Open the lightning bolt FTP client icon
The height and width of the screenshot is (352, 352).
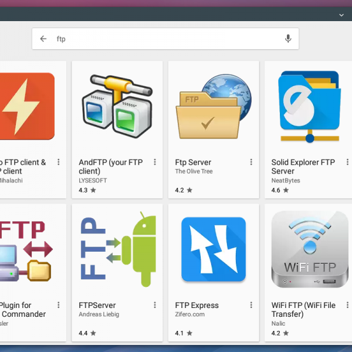click(27, 106)
